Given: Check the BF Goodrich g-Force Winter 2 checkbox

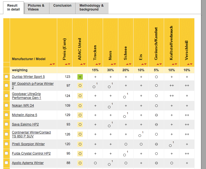Looking at the screenshot, I should point(6,85).
